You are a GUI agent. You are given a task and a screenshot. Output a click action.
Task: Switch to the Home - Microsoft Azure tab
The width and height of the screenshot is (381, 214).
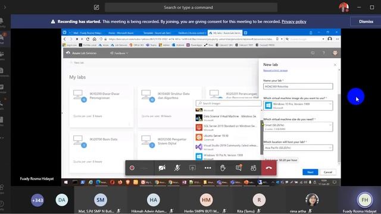click(x=121, y=33)
